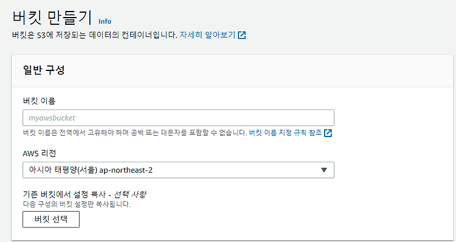Click the 버킷 선택 button
The image size is (456, 242).
pos(51,219)
